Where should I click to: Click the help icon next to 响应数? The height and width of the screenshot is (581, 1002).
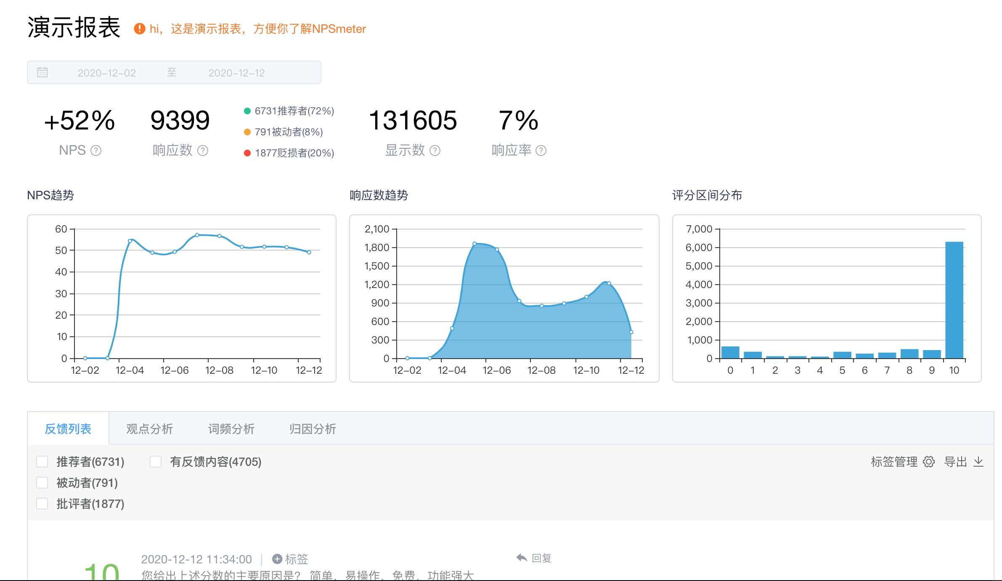click(x=203, y=151)
